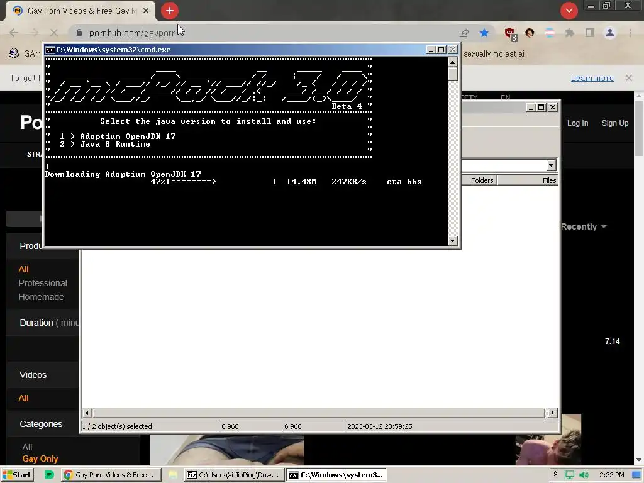
Task: Go back using Chrome's back arrow
Action: [14, 33]
